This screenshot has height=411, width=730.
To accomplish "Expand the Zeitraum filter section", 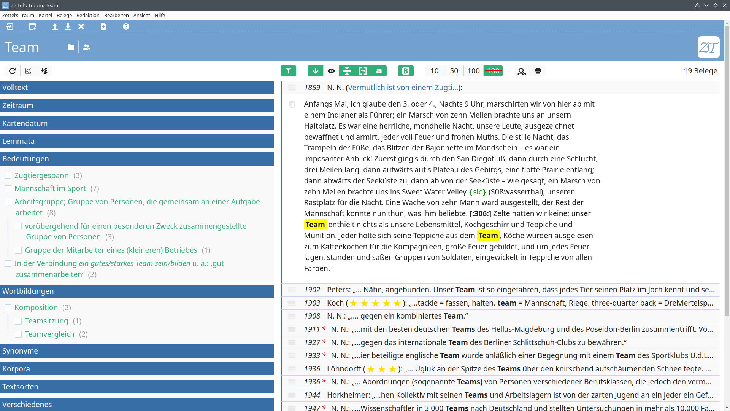I will click(x=137, y=105).
